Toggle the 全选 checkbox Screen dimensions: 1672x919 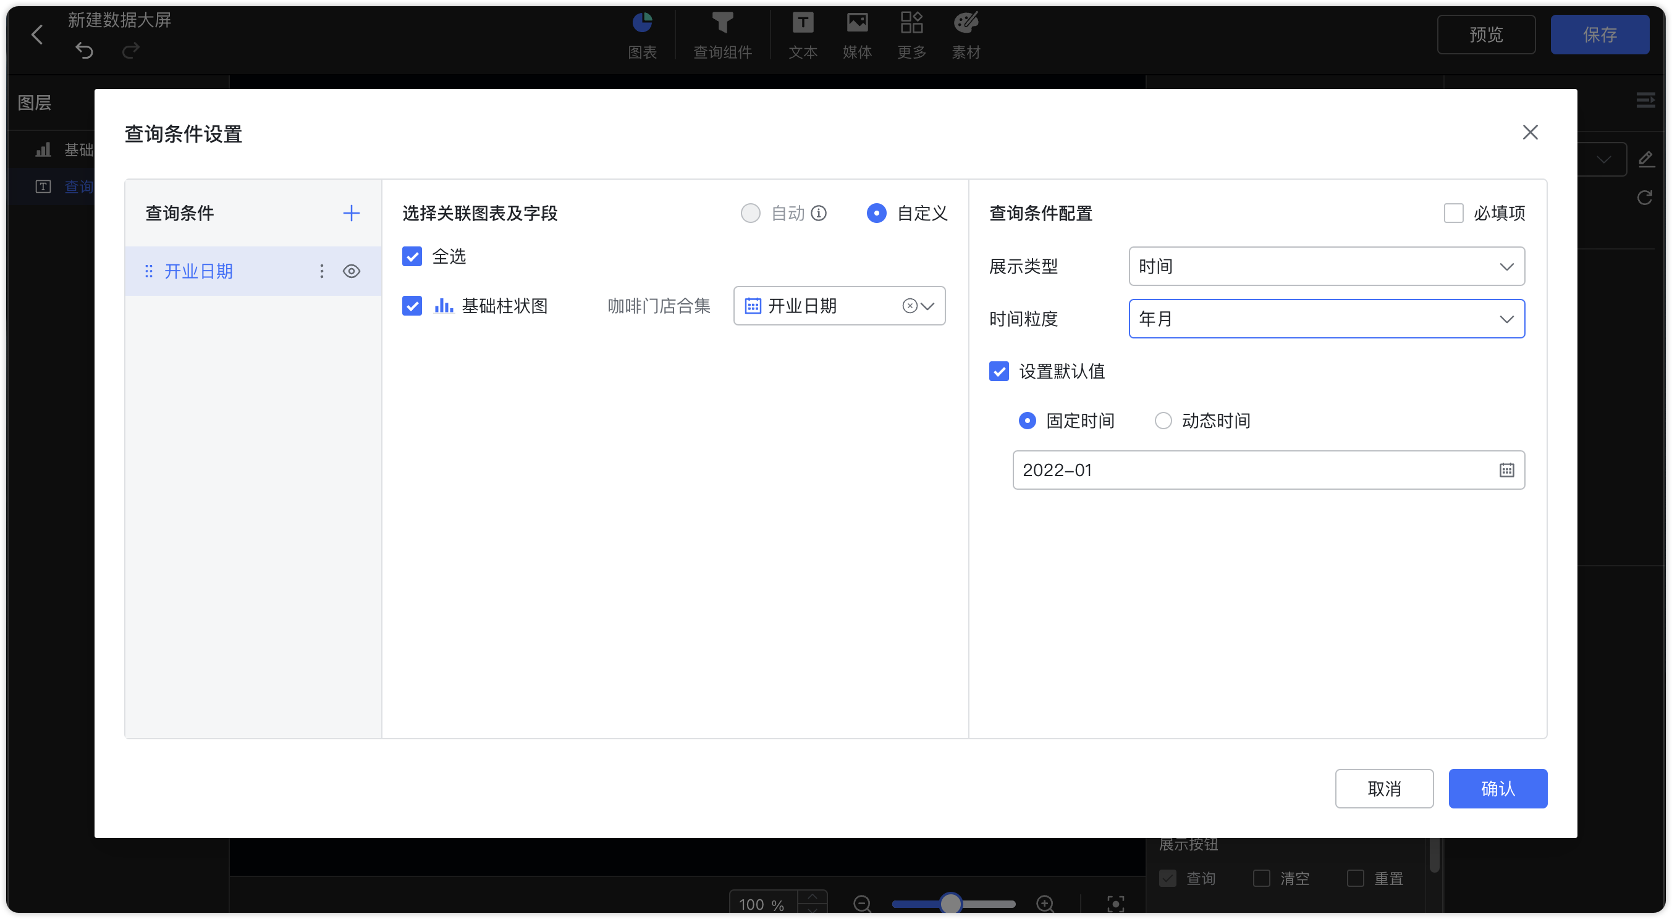coord(412,256)
